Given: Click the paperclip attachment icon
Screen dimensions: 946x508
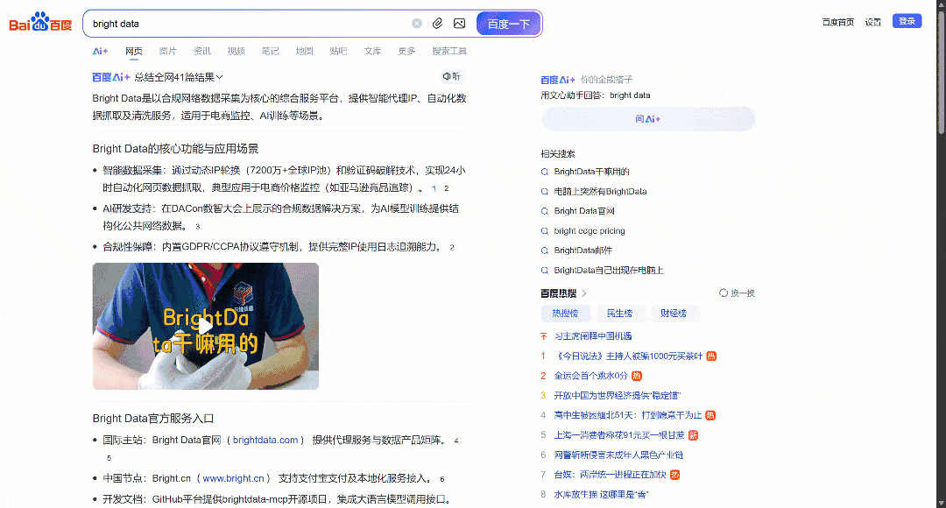Looking at the screenshot, I should pos(437,23).
